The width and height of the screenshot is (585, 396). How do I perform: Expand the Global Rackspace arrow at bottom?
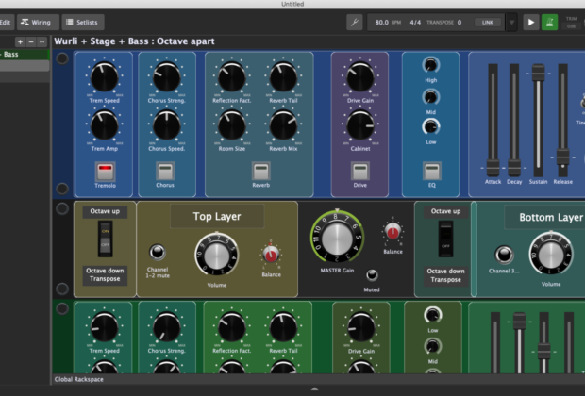(314, 388)
